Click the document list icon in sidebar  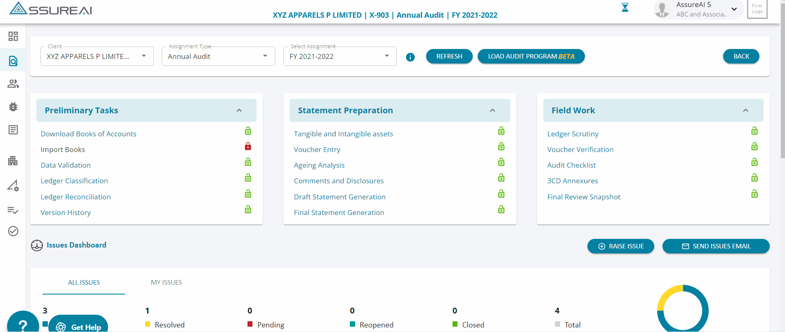13,130
